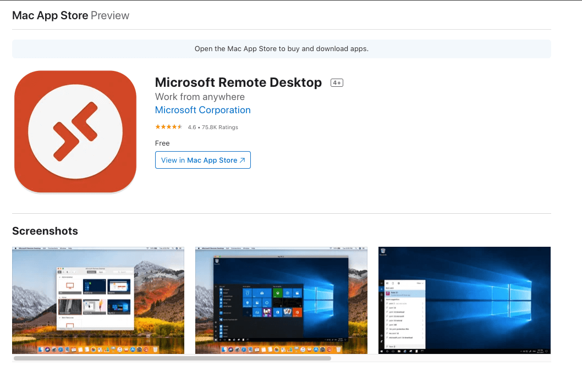The height and width of the screenshot is (377, 582).
Task: Open the third screenshot with Windows search panel
Action: (464, 300)
